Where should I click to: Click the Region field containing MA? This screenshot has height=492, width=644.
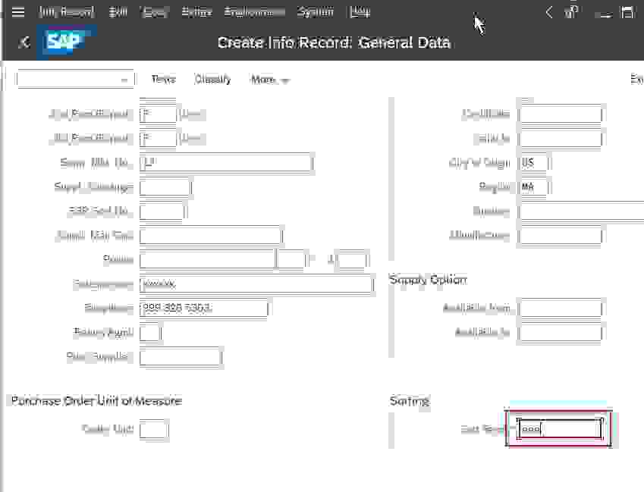coord(533,187)
